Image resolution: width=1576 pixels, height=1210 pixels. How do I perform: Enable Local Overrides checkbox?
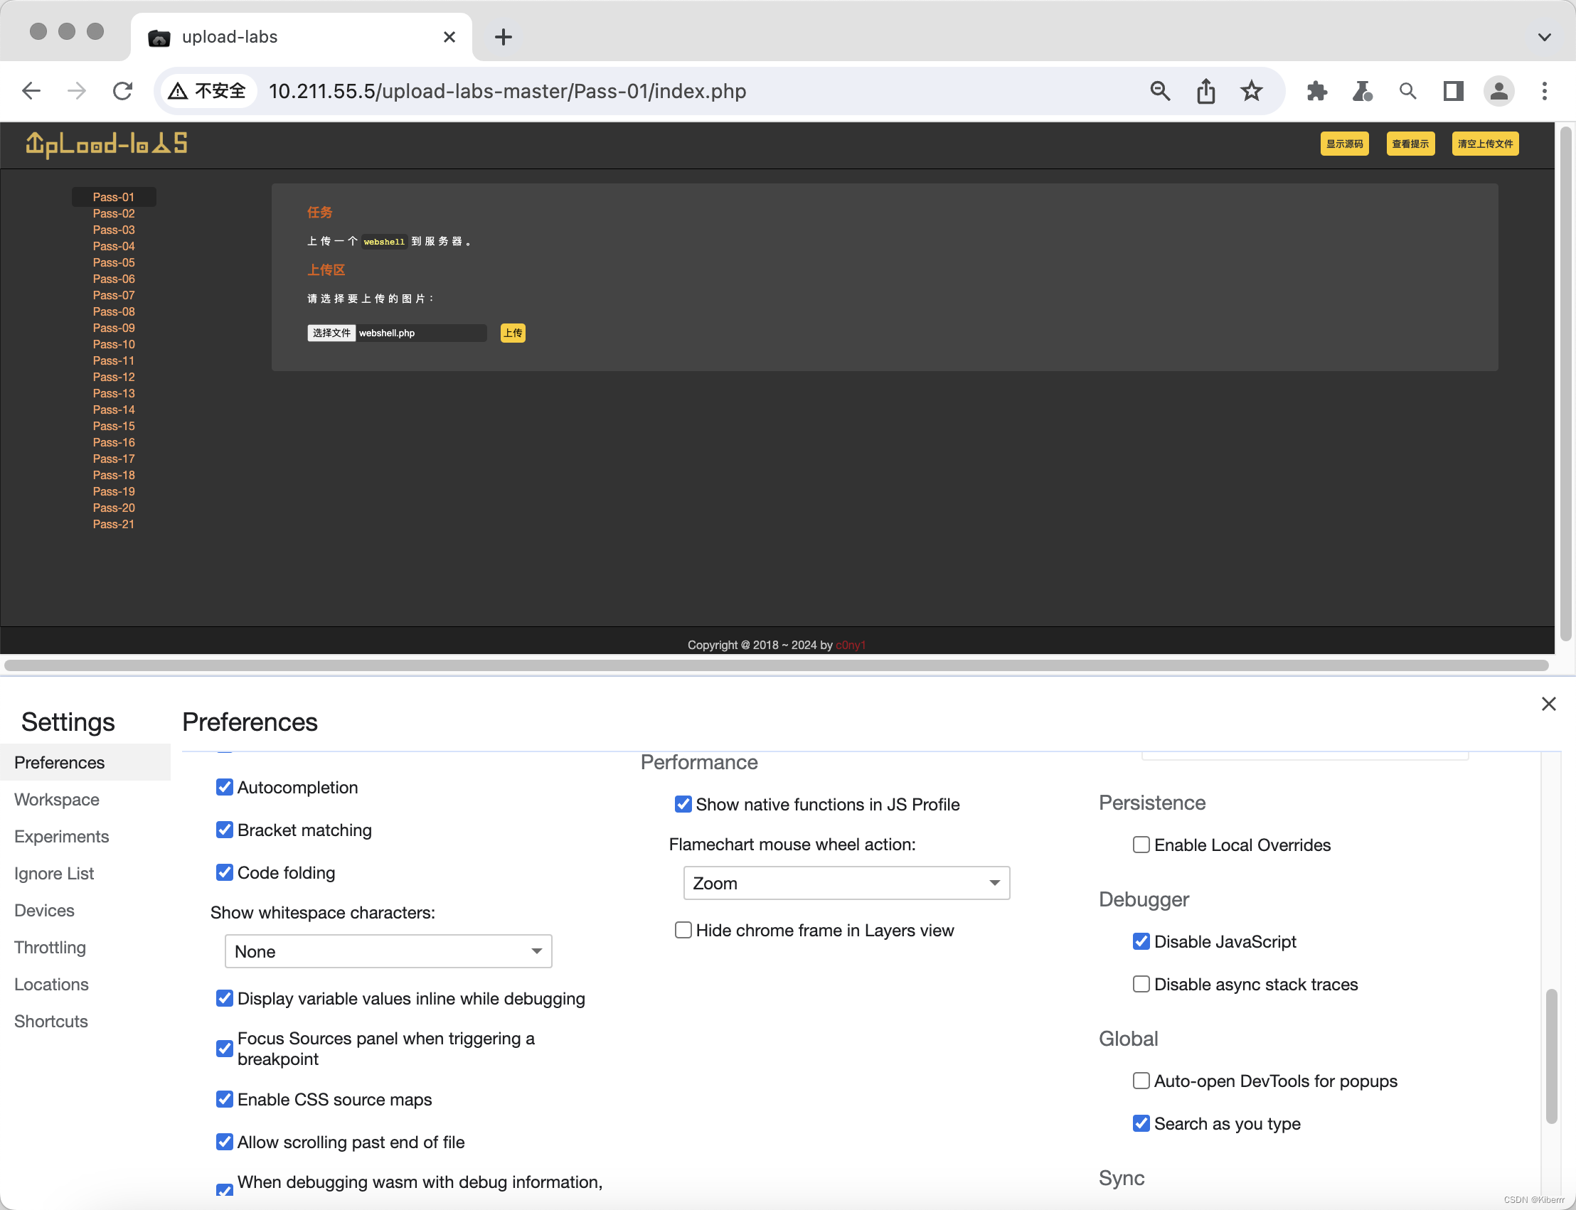coord(1140,844)
